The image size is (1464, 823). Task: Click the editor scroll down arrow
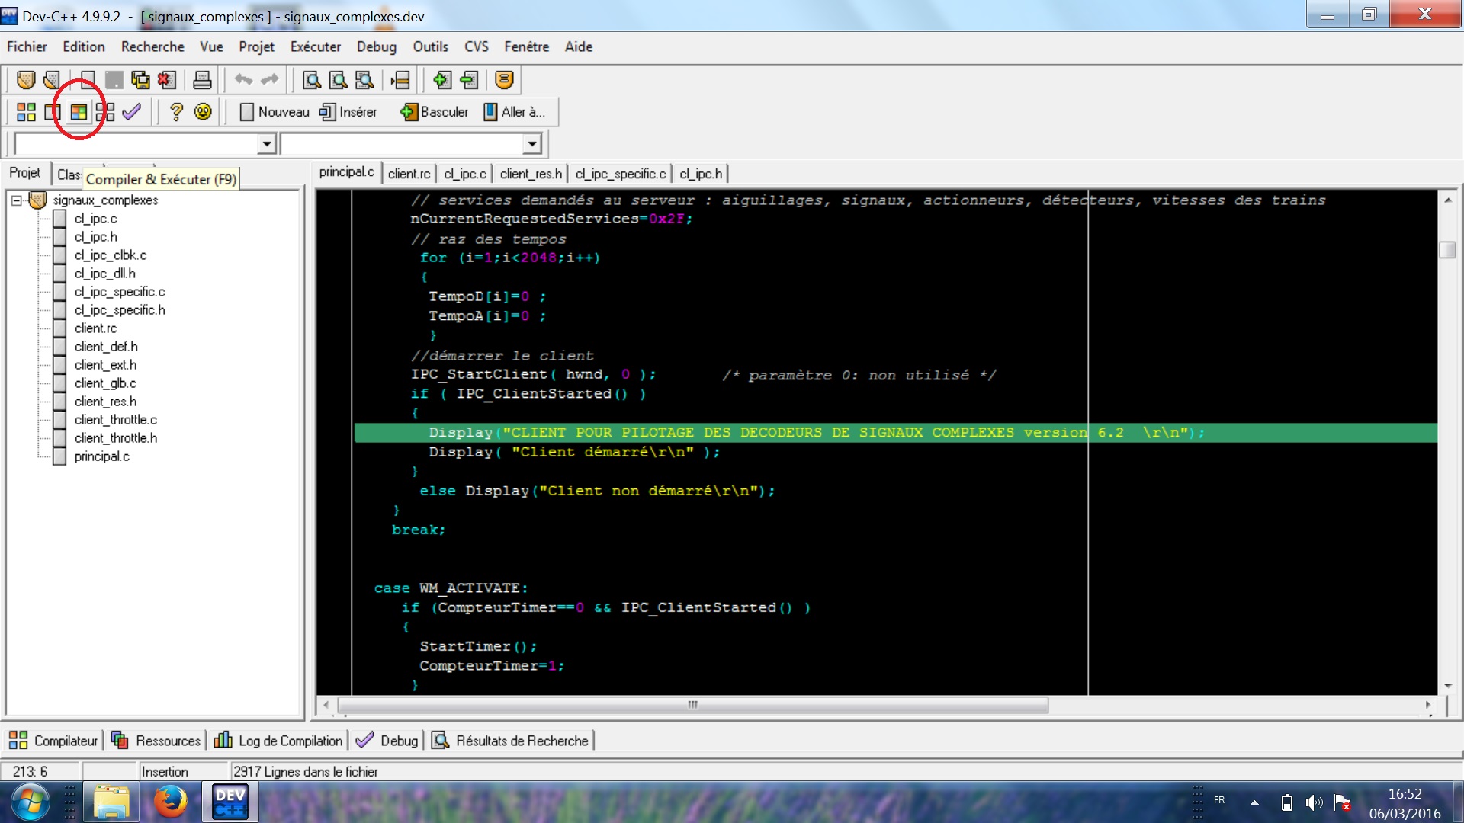1447,686
